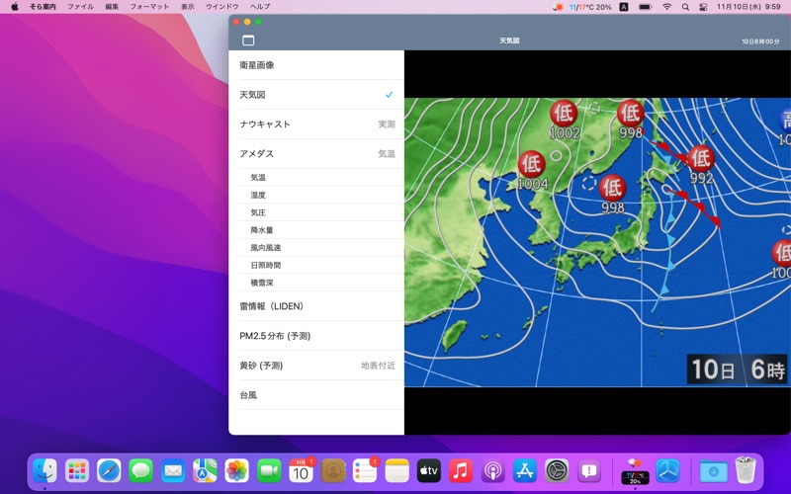
Task: Open Control Center from the menu bar
Action: point(703,7)
